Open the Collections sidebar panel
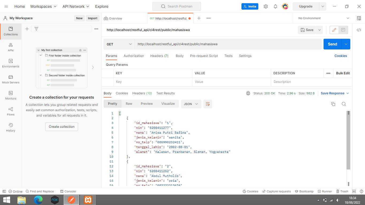Viewport: 365px width, 205px height. point(11,31)
